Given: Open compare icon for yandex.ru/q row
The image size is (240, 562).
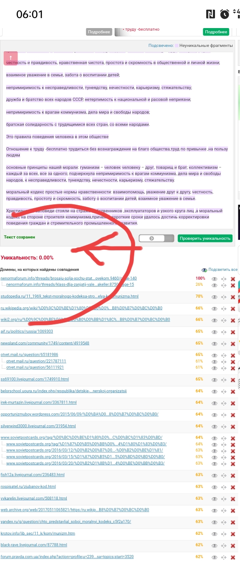Looking at the screenshot, I should (224, 522).
